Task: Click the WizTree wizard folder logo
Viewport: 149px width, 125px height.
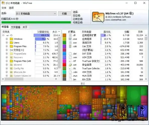Action: 98,17
